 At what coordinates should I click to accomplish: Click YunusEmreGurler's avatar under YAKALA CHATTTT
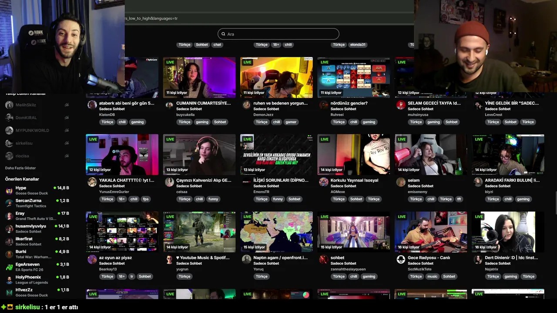coord(92,182)
